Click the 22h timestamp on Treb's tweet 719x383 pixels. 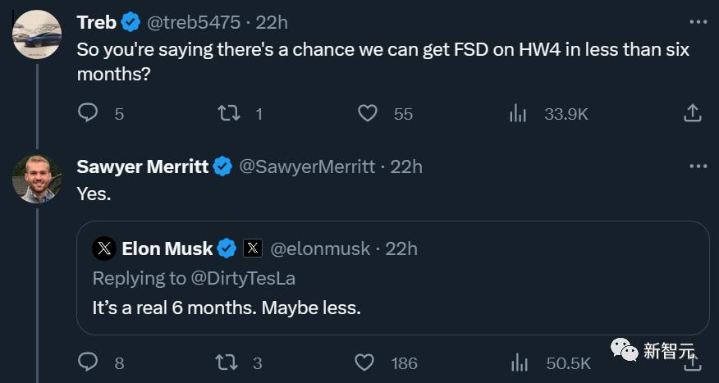272,22
